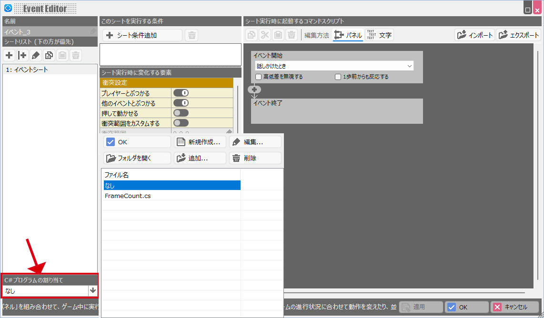Expand the C# program assignment dropdown arrow
This screenshot has width=544, height=318.
pos(93,290)
